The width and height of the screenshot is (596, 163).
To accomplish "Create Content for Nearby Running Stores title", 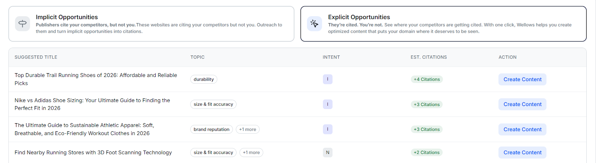I will click(522, 152).
